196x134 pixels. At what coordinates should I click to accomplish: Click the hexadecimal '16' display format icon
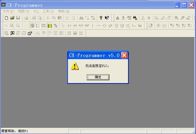point(81,33)
